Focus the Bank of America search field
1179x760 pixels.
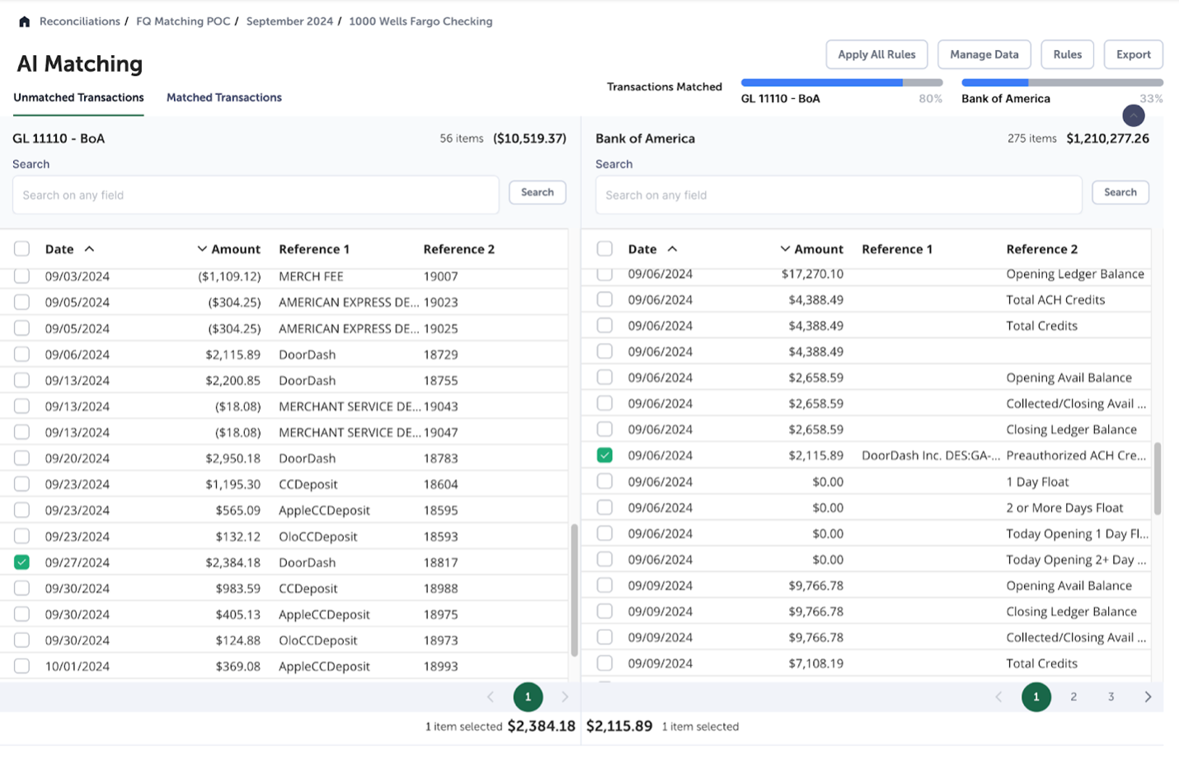pyautogui.click(x=838, y=195)
